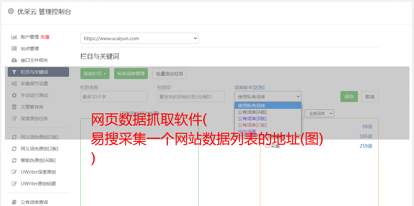Open the 全部词库 filter dropdown
The image size is (414, 206).
(319, 113)
